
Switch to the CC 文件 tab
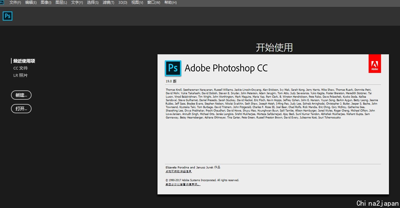pyautogui.click(x=21, y=68)
